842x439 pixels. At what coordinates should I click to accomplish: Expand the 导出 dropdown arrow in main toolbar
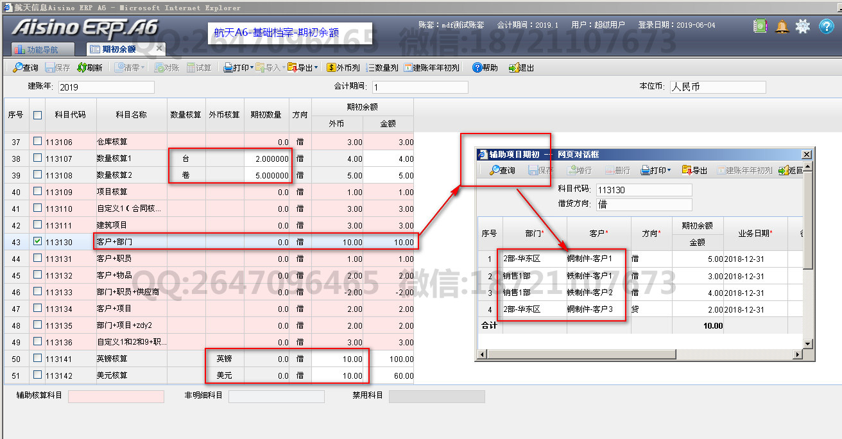(x=316, y=67)
